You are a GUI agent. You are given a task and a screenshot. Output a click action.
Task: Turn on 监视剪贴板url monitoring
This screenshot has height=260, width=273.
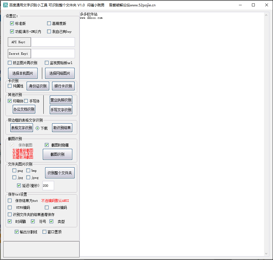point(46,63)
